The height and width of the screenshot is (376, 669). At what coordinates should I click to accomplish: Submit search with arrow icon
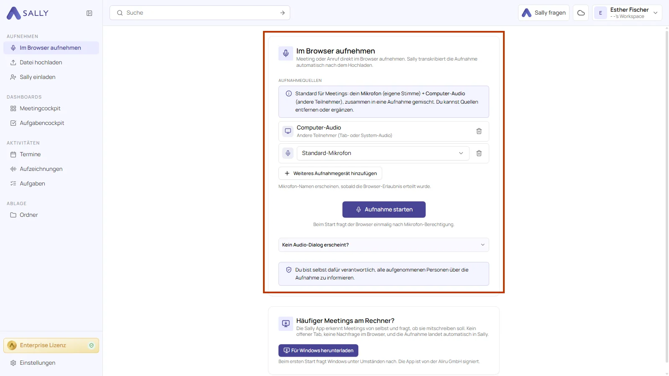point(283,13)
